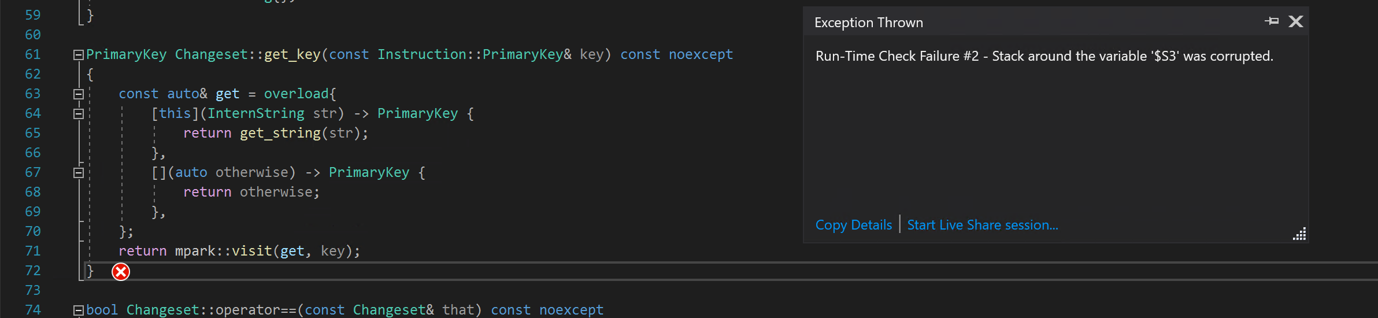Click line number 70
The image size is (1378, 318).
33,231
